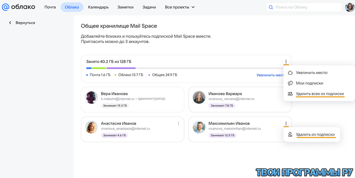Open the Почта tab
This screenshot has width=355, height=178.
click(50, 7)
